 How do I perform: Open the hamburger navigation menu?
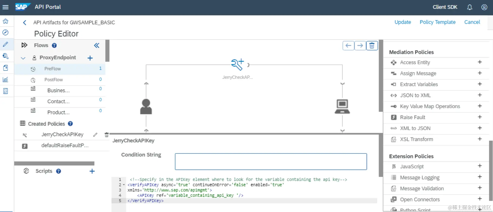5,7
